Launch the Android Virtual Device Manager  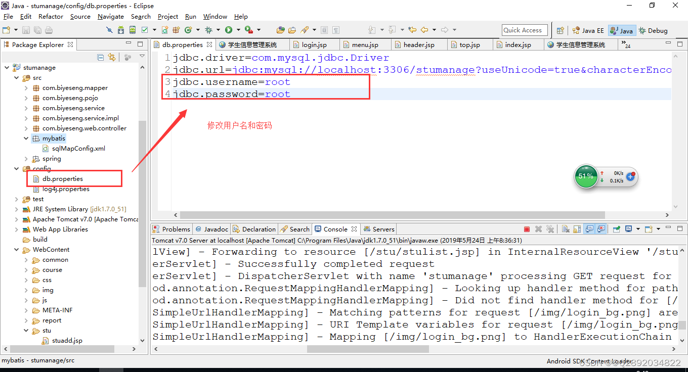(x=132, y=30)
